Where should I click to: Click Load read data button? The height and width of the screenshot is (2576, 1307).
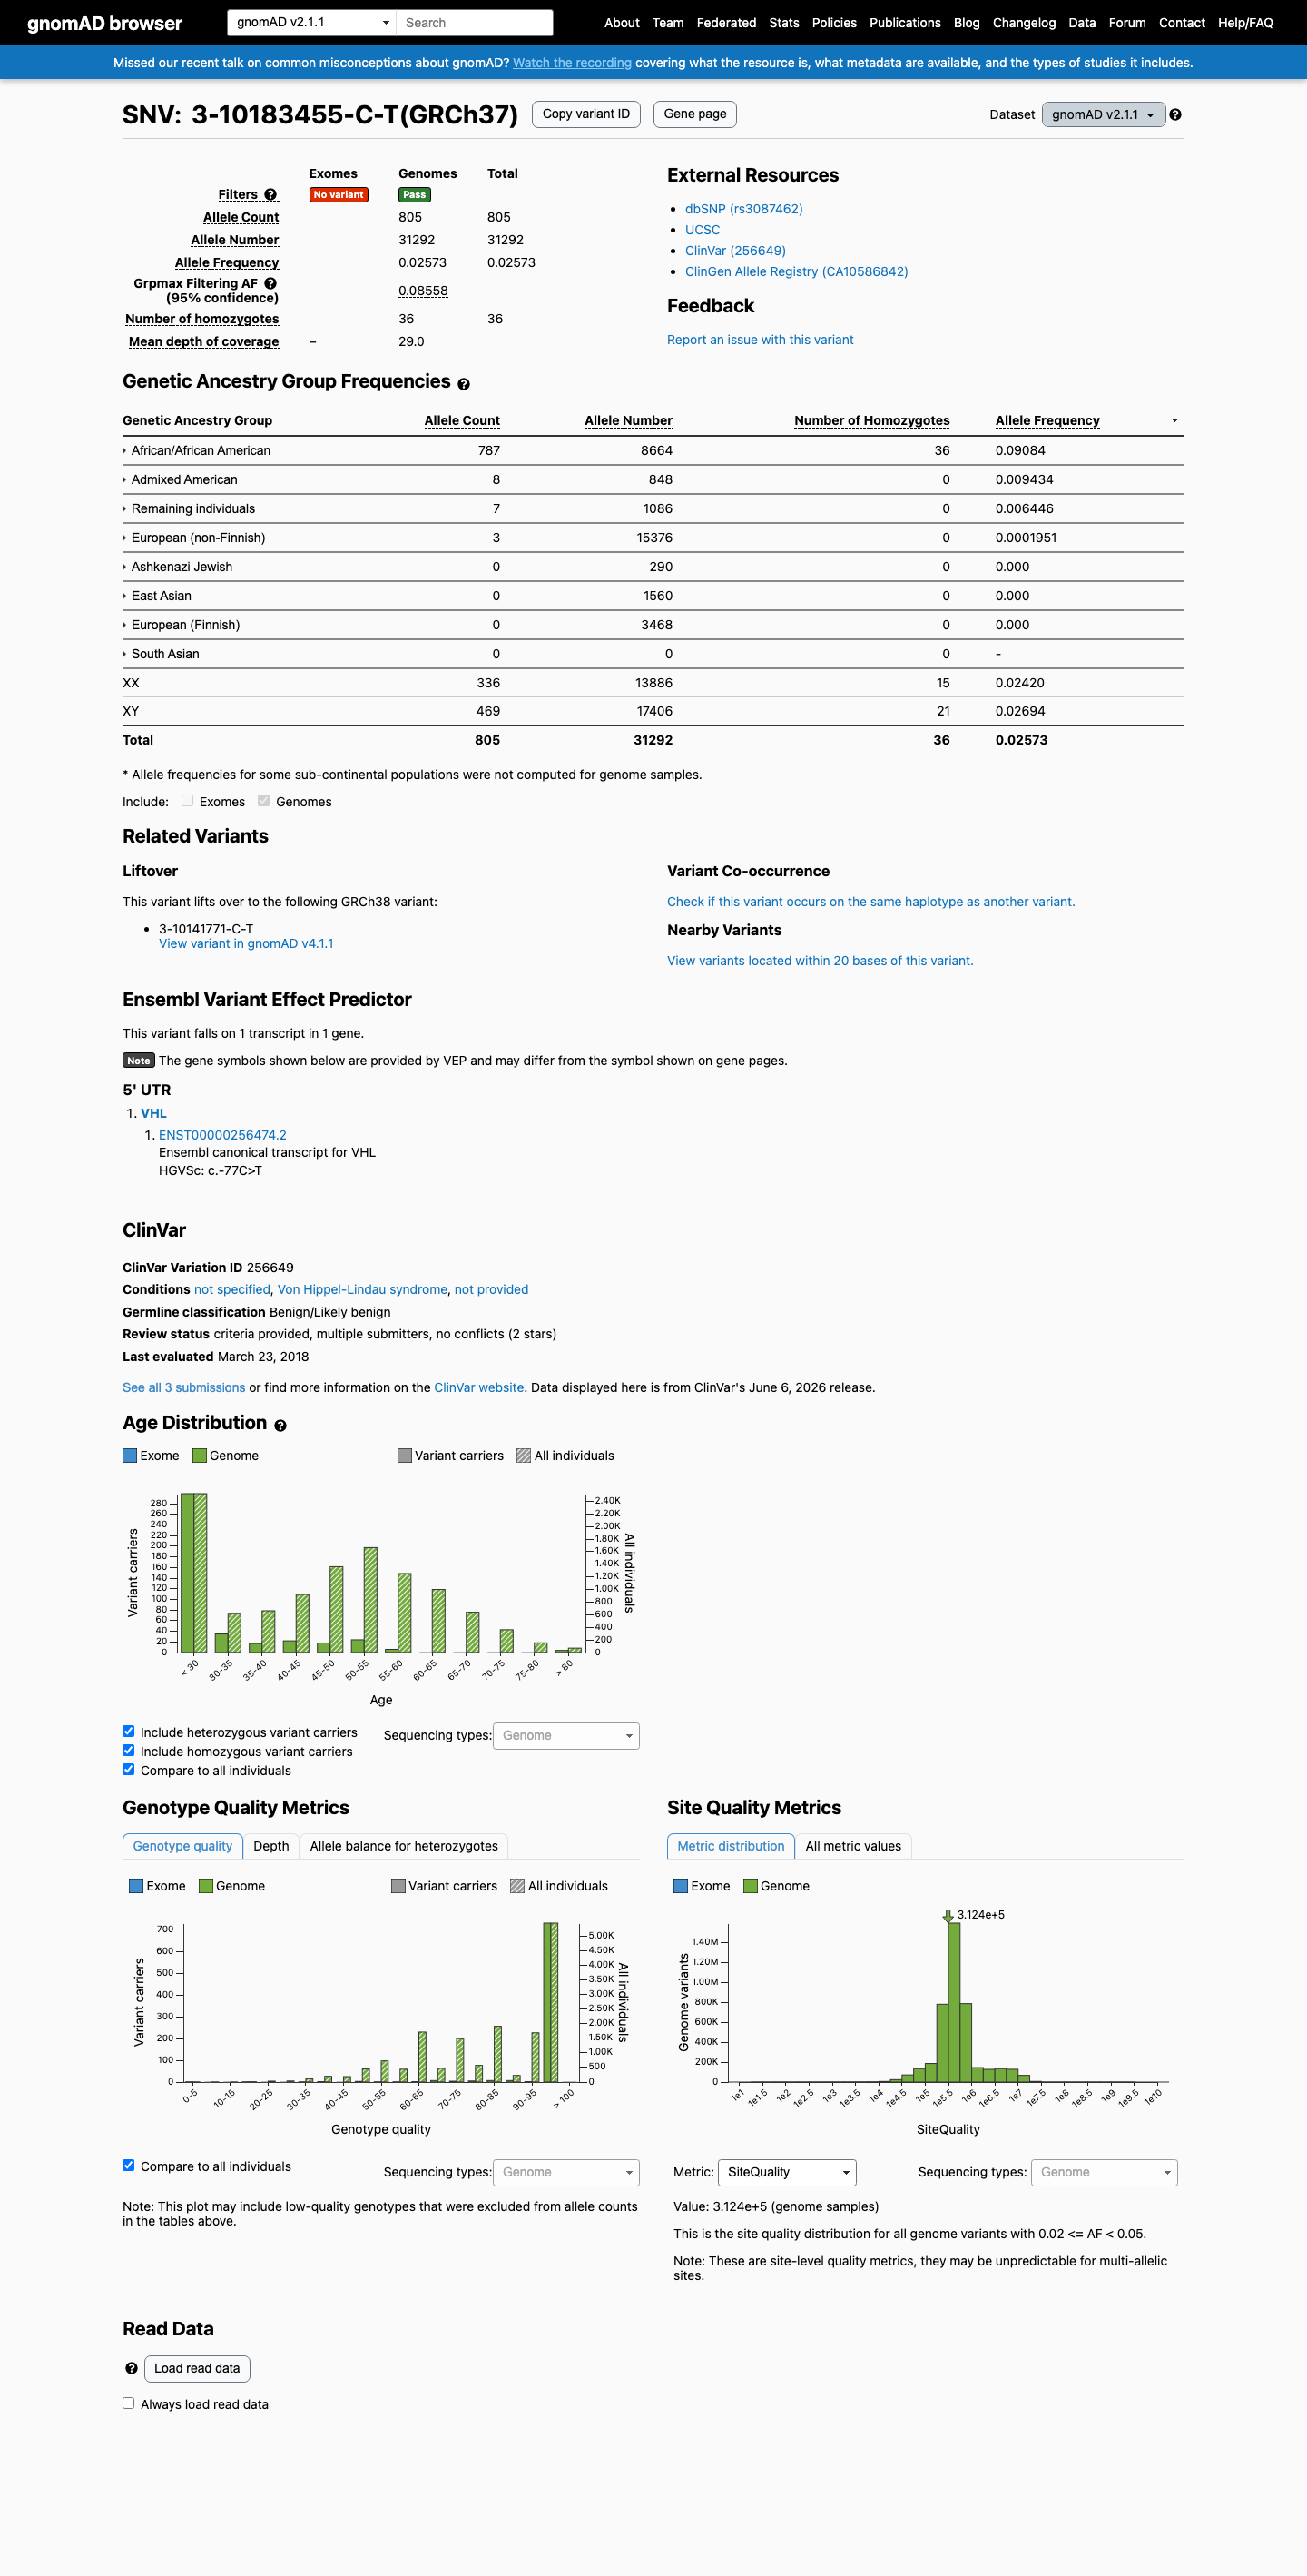tap(197, 2368)
